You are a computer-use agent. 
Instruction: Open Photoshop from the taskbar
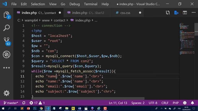35,108
